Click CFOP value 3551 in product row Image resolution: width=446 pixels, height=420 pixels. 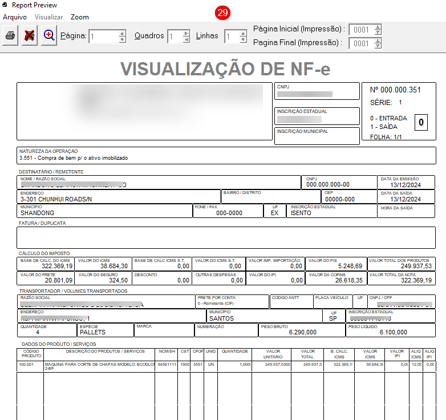[x=198, y=364]
